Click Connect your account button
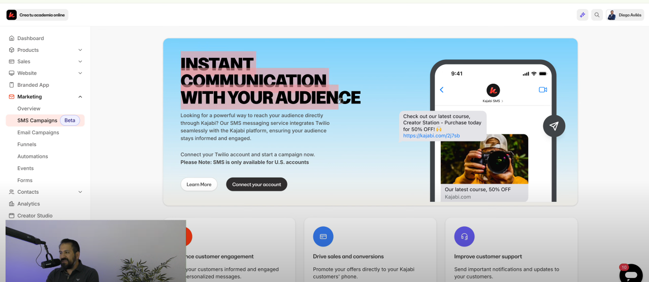Viewport: 649px width, 282px height. pyautogui.click(x=256, y=184)
